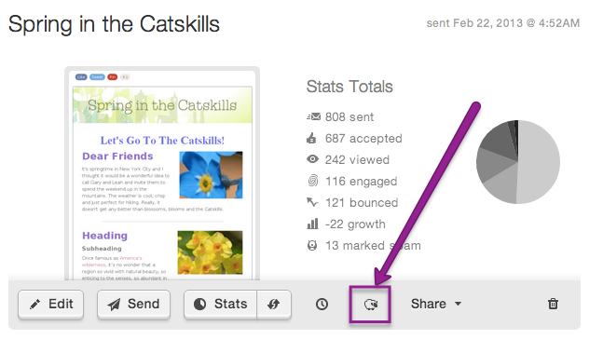
Task: Click the 687 accepted stat text
Action: (363, 139)
